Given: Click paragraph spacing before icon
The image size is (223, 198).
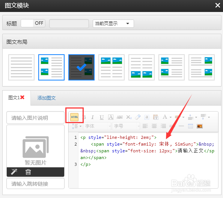Looking at the screenshot, I should pos(190,117).
